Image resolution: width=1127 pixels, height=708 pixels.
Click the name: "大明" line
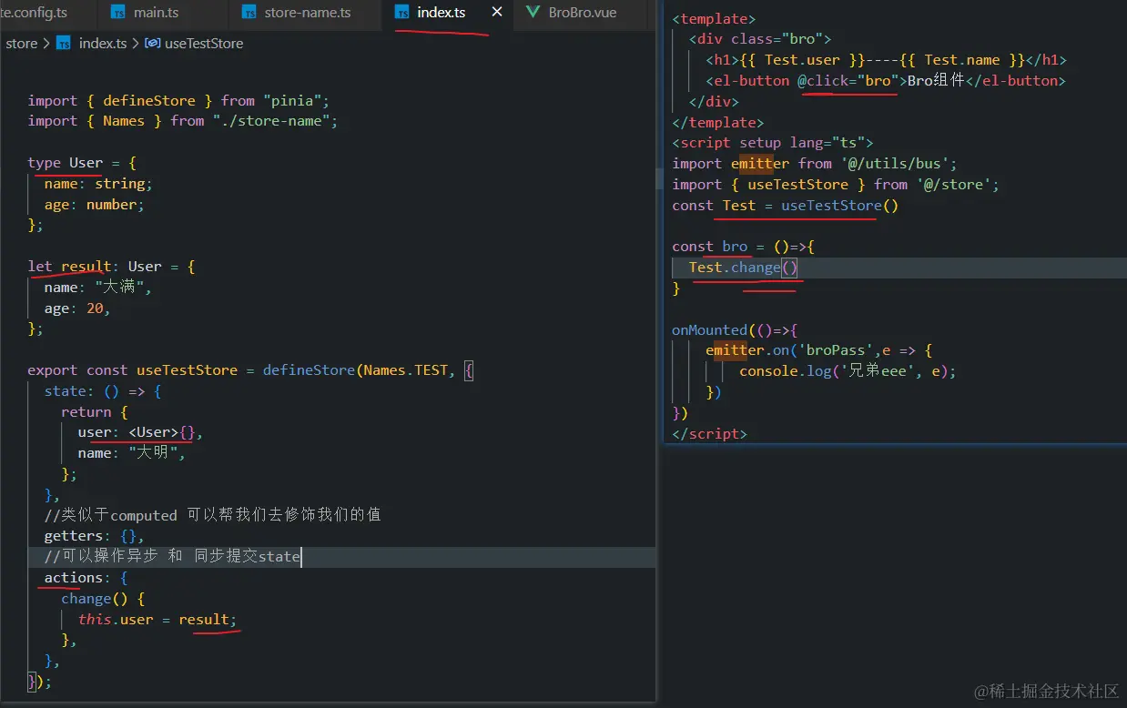click(x=132, y=453)
